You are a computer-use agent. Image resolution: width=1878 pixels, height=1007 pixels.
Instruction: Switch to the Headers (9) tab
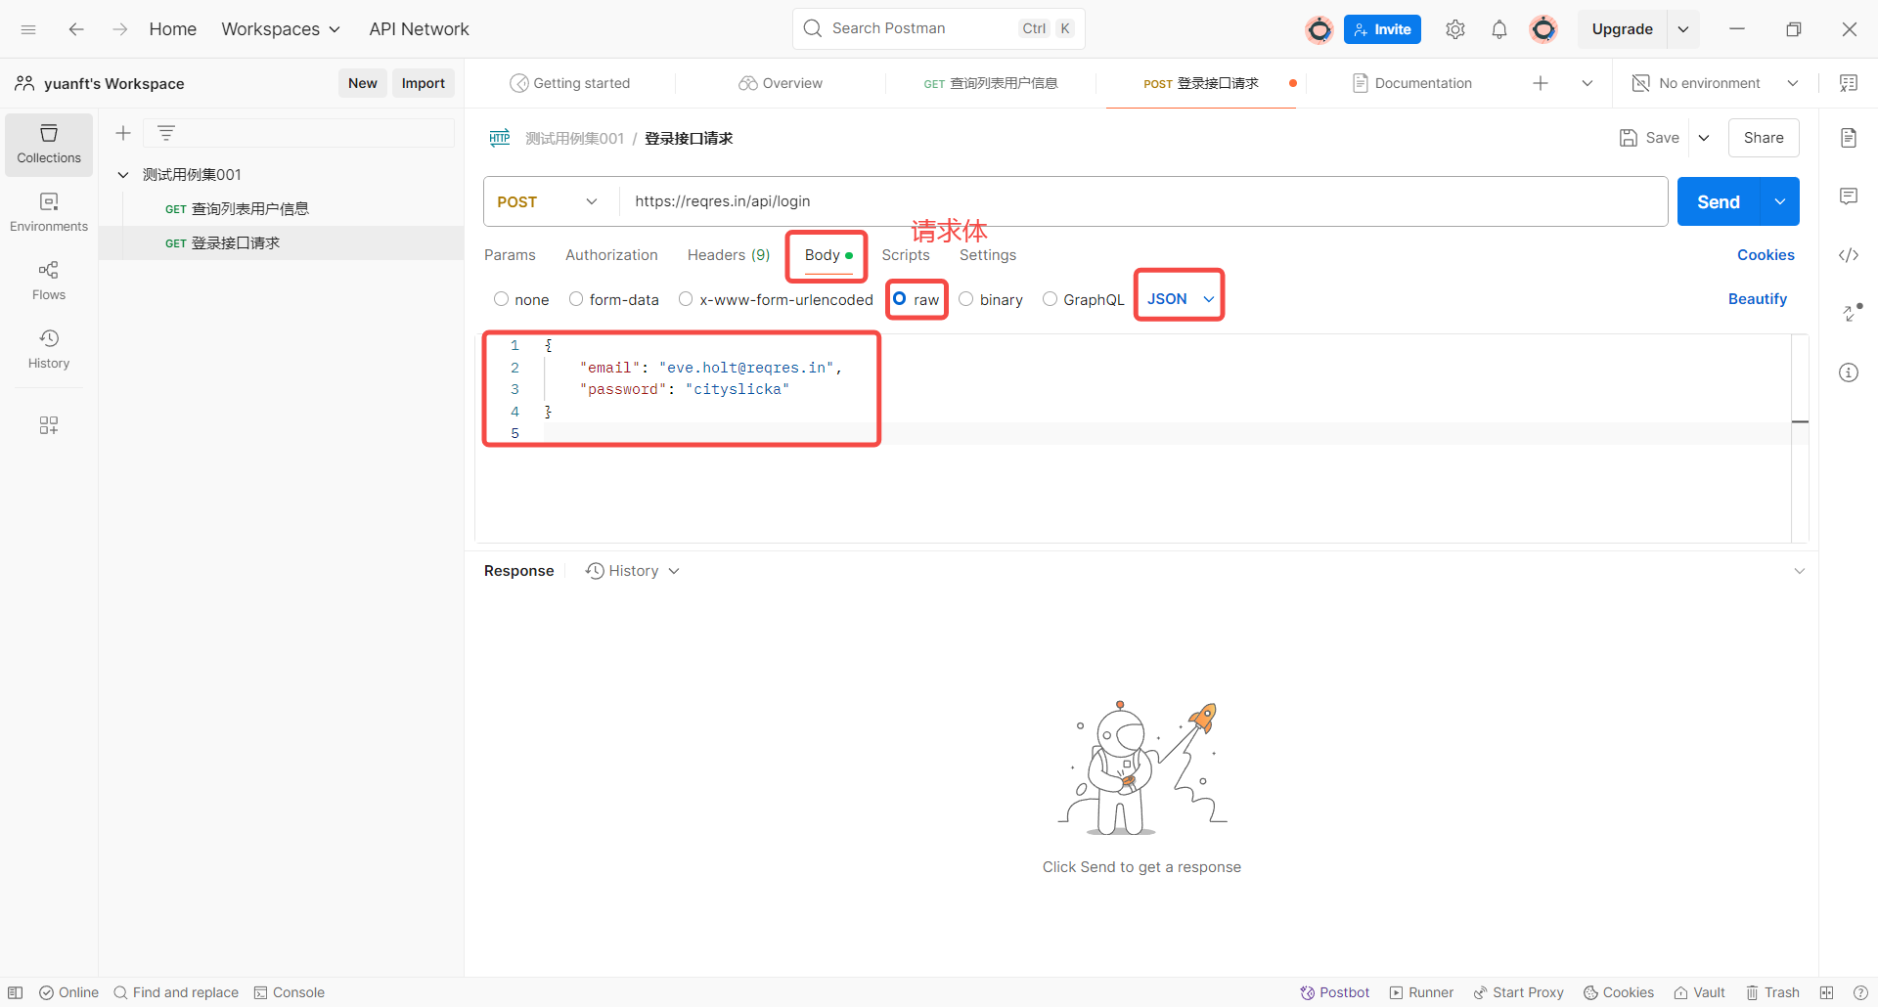pyautogui.click(x=729, y=255)
